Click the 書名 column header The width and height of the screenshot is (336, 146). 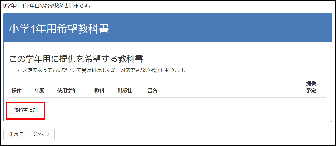click(152, 91)
